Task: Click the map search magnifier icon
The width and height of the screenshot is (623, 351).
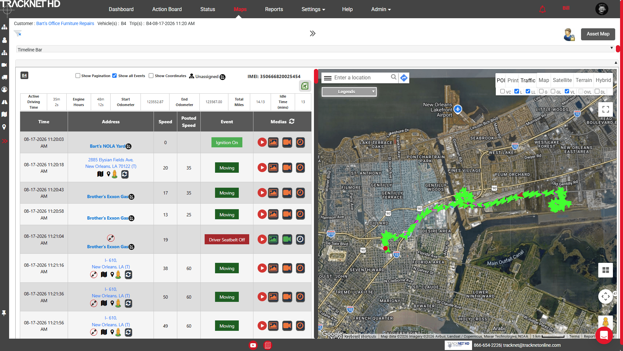Action: pos(394,77)
